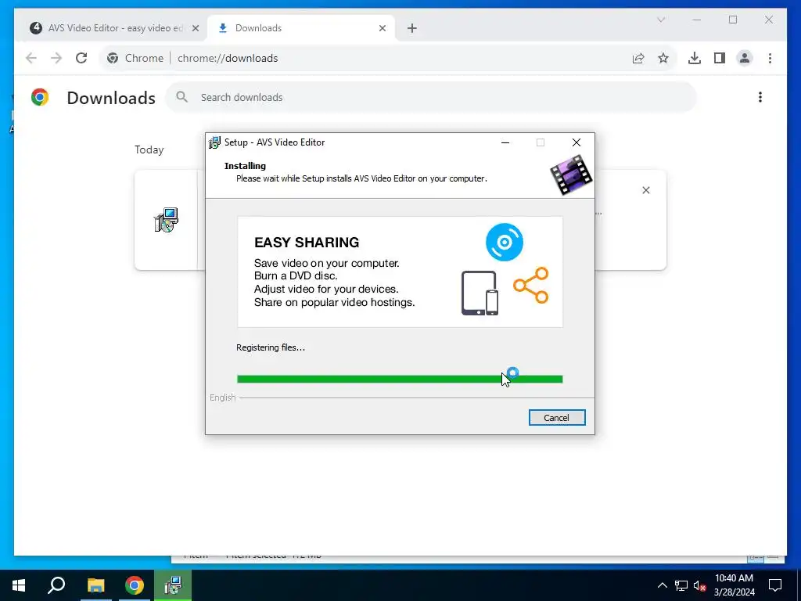
Task: Click the blue disc icon in Easy Sharing banner
Action: pos(505,243)
